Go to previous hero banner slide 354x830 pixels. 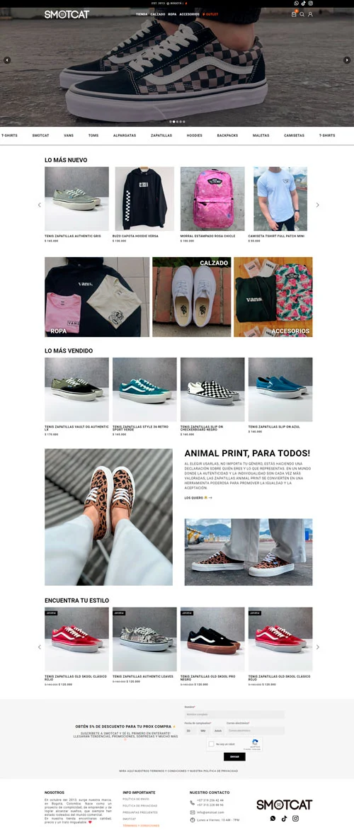pyautogui.click(x=7, y=60)
